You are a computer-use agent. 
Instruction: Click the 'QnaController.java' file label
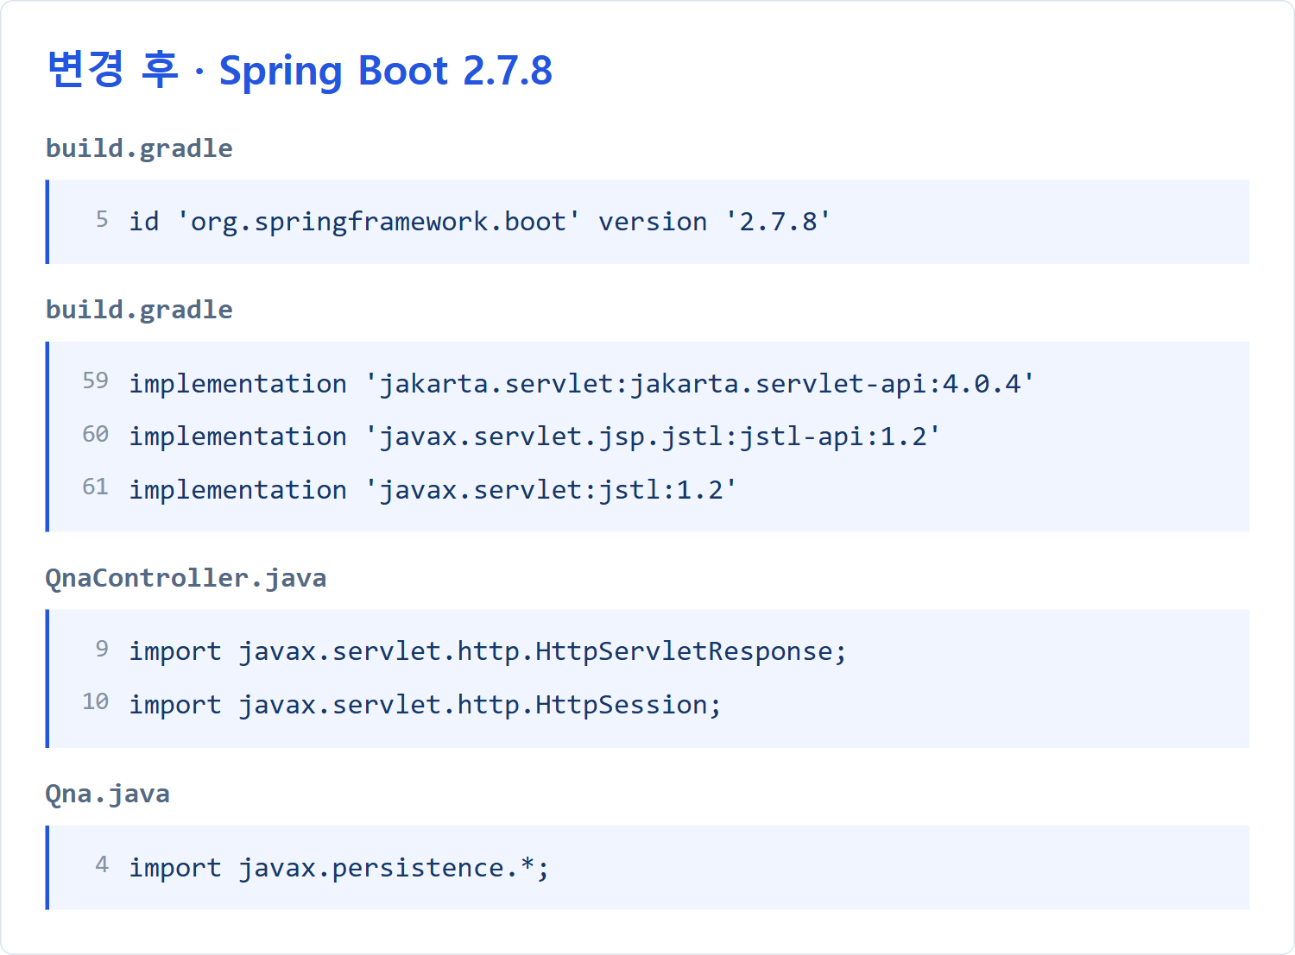pyautogui.click(x=186, y=578)
